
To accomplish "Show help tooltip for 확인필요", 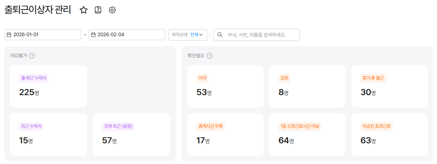I will point(210,56).
